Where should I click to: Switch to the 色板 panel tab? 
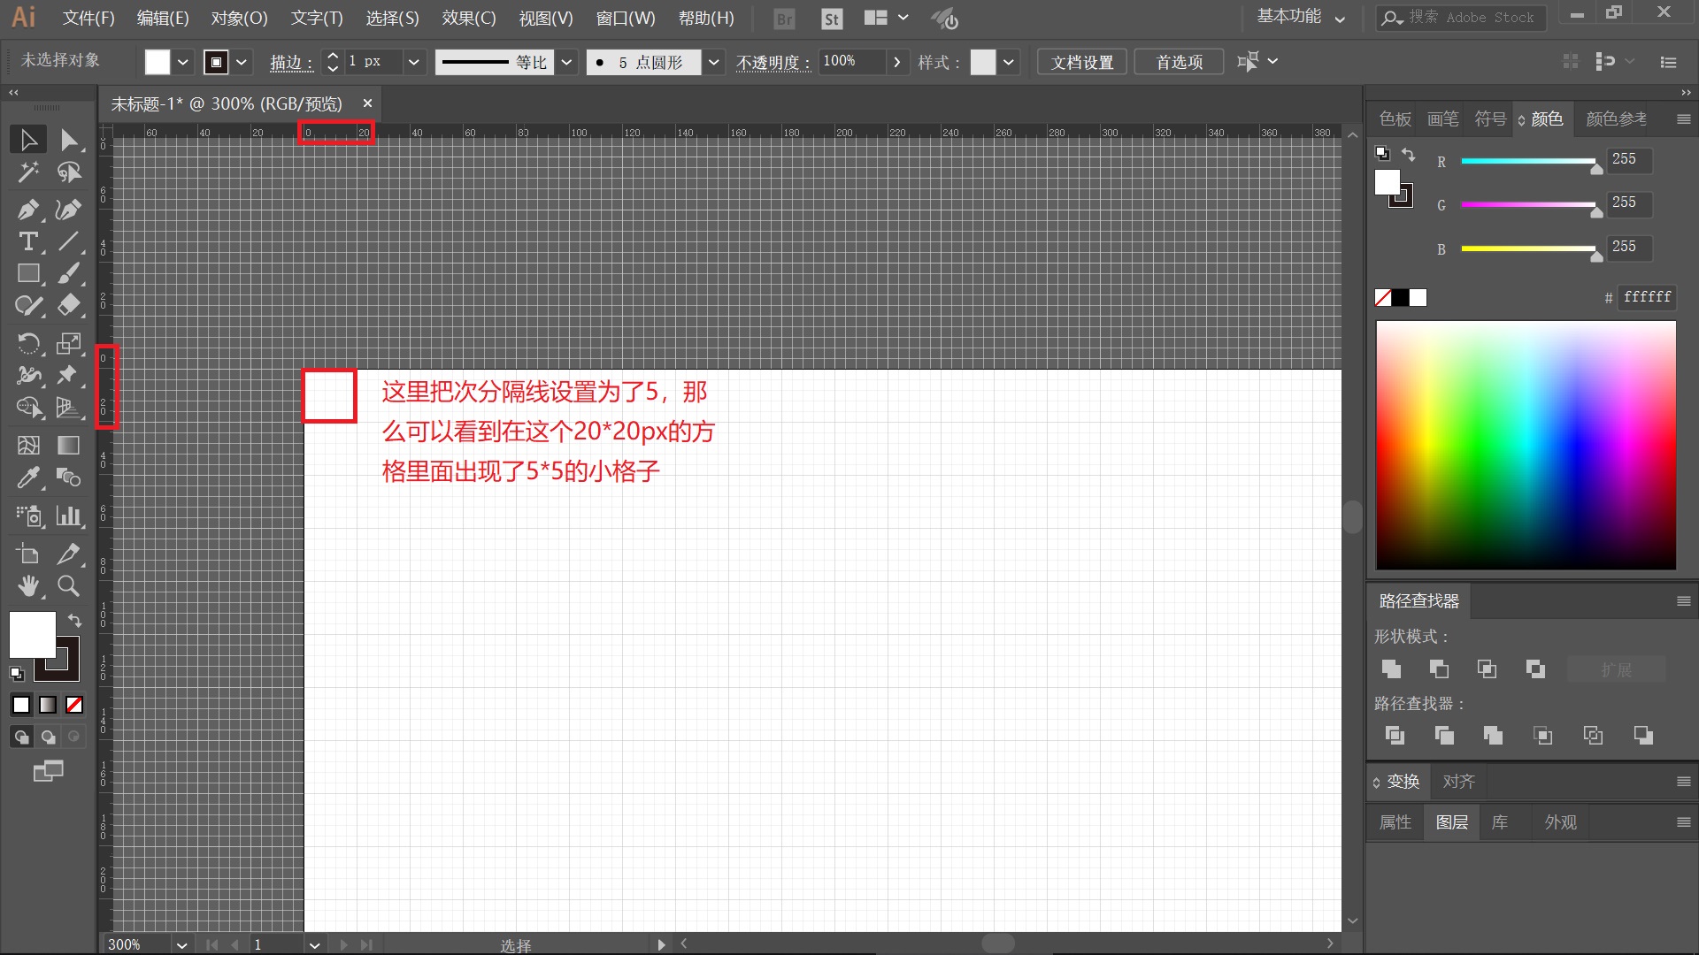tap(1395, 118)
